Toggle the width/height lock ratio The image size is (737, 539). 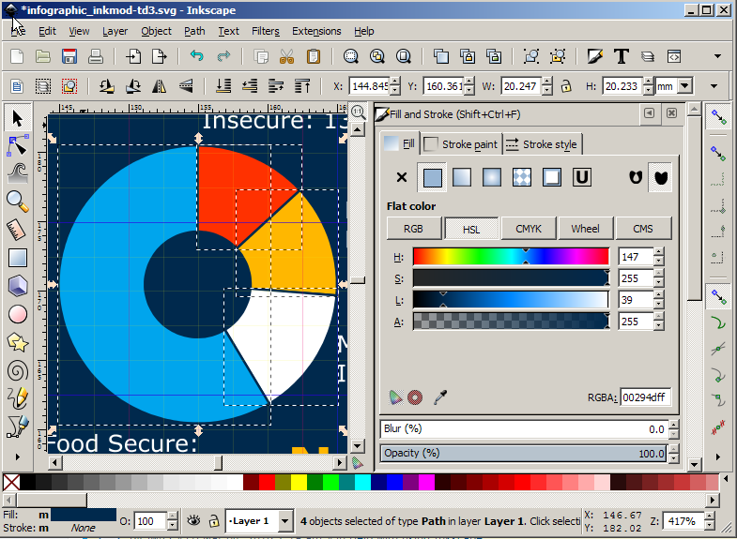coord(566,86)
